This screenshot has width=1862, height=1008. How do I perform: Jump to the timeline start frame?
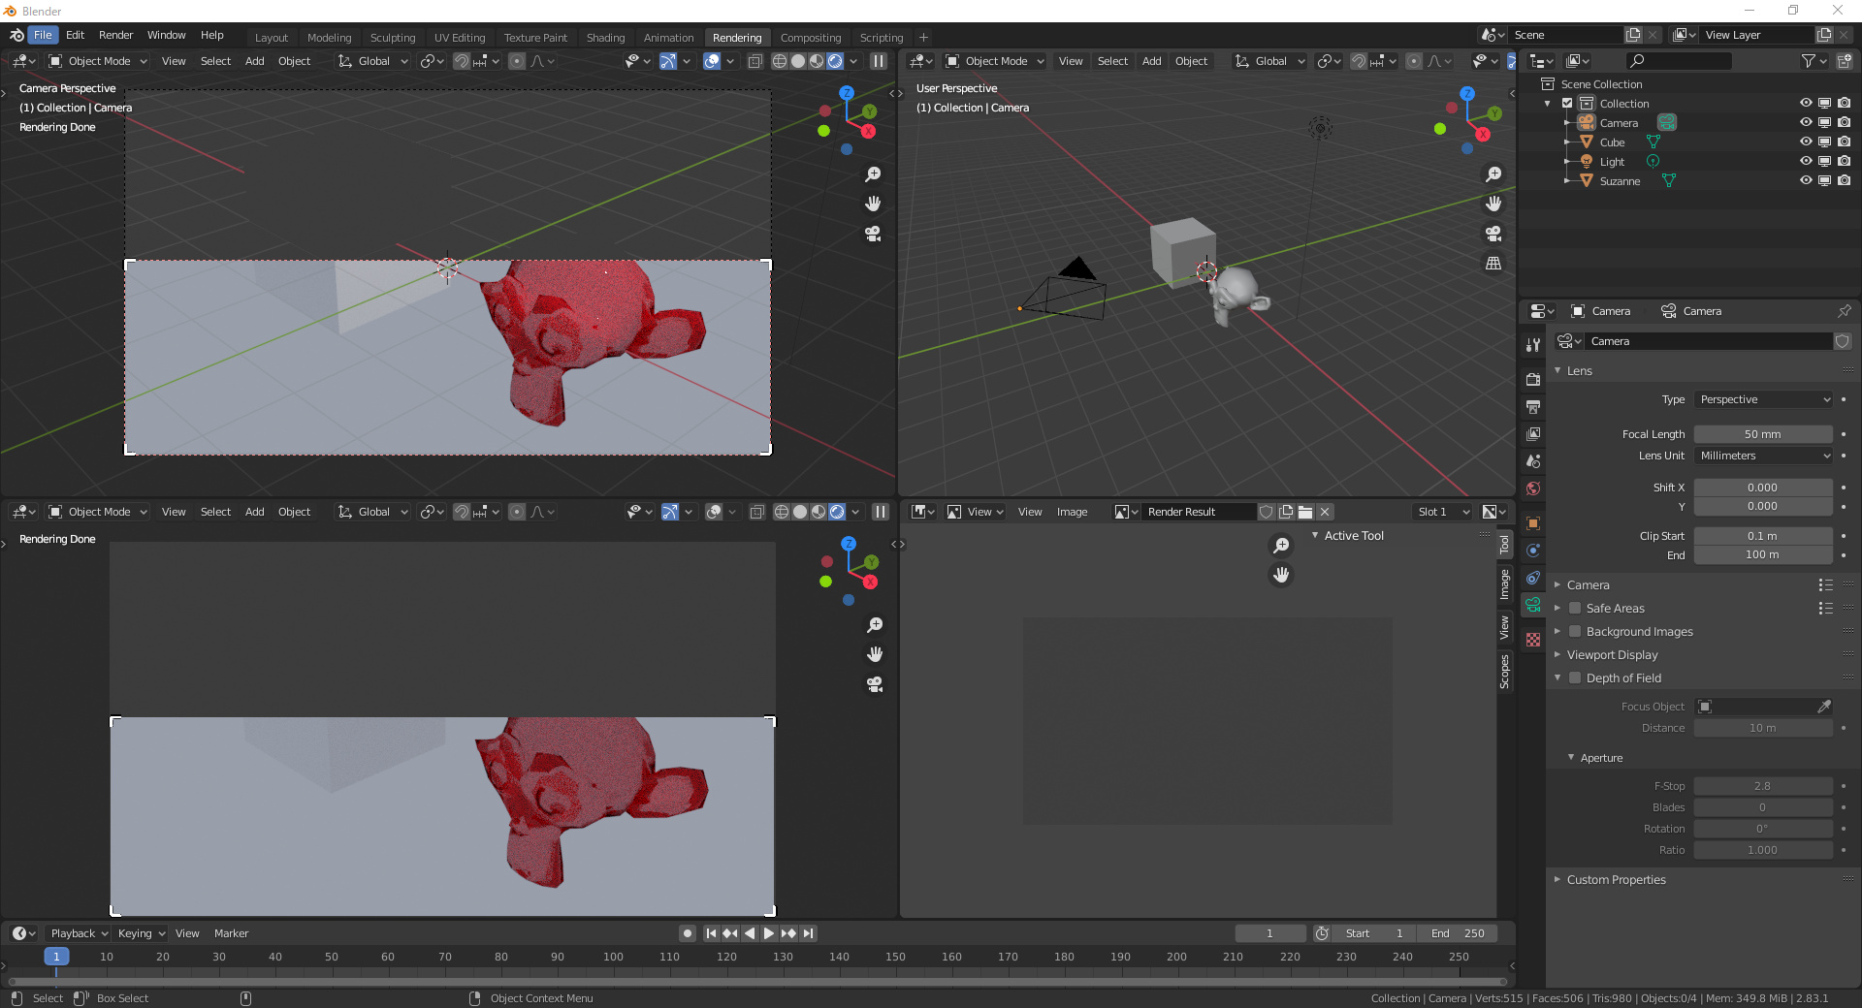[711, 933]
